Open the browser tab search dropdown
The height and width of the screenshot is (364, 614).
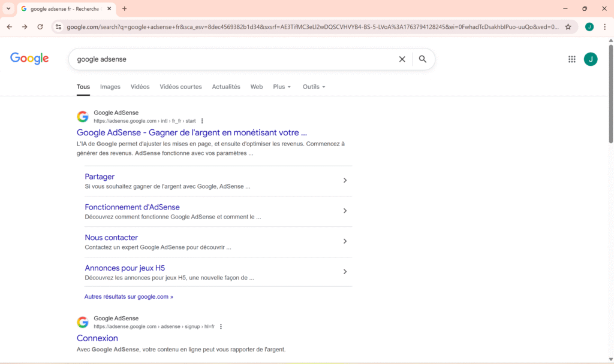pos(8,8)
